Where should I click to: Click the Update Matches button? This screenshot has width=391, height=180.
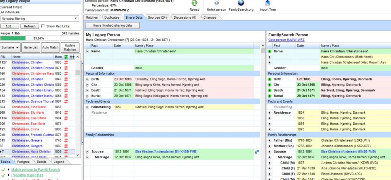click(x=70, y=47)
